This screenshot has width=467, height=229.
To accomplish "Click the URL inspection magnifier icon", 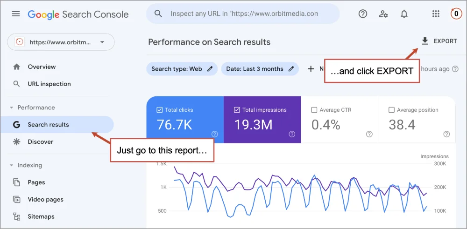I will [x=17, y=84].
